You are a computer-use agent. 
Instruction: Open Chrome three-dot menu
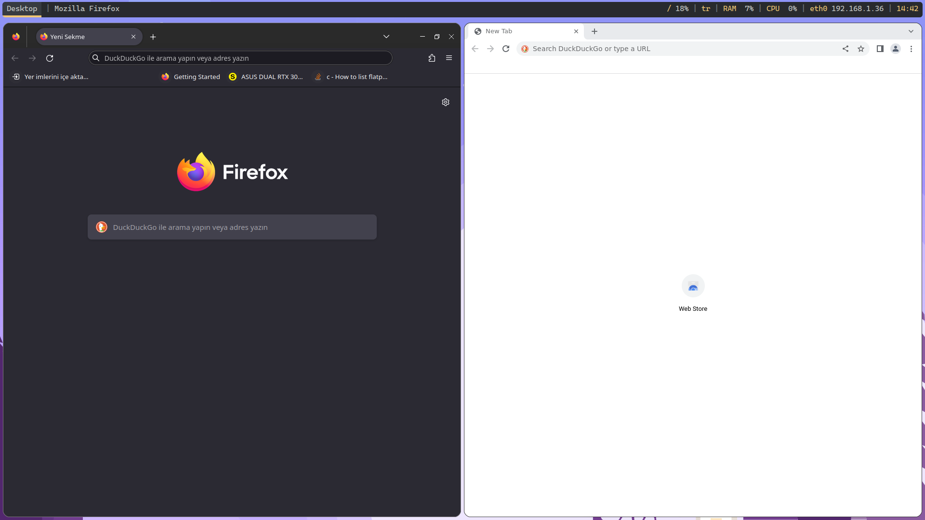point(911,49)
